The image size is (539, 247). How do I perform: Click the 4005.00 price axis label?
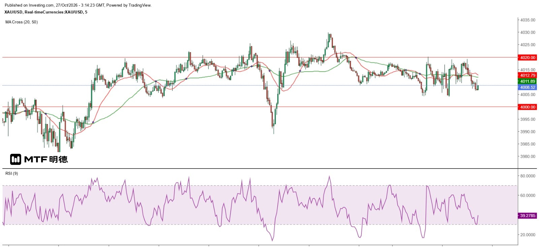[528, 95]
